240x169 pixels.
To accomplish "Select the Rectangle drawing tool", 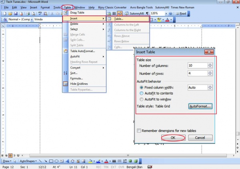I will (x=51, y=161).
